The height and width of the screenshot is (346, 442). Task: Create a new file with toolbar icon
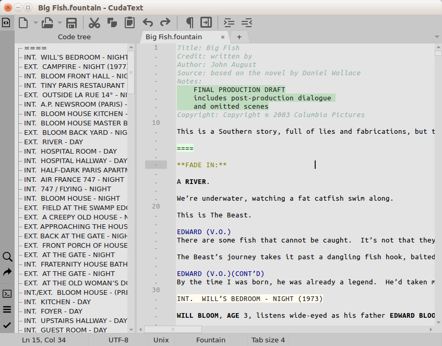(23, 22)
